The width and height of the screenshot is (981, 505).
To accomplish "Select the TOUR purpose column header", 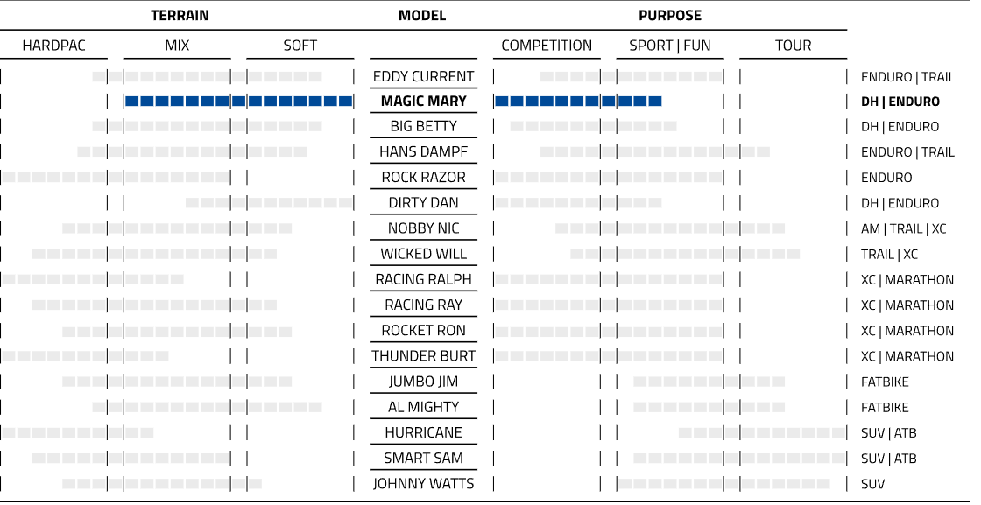I will pyautogui.click(x=793, y=46).
